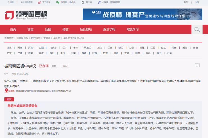This screenshot has width=208, height=138.
Task: Toggle the font size T icon
Action: pos(198,65)
